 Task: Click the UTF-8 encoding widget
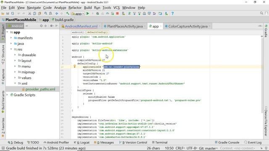192,148
